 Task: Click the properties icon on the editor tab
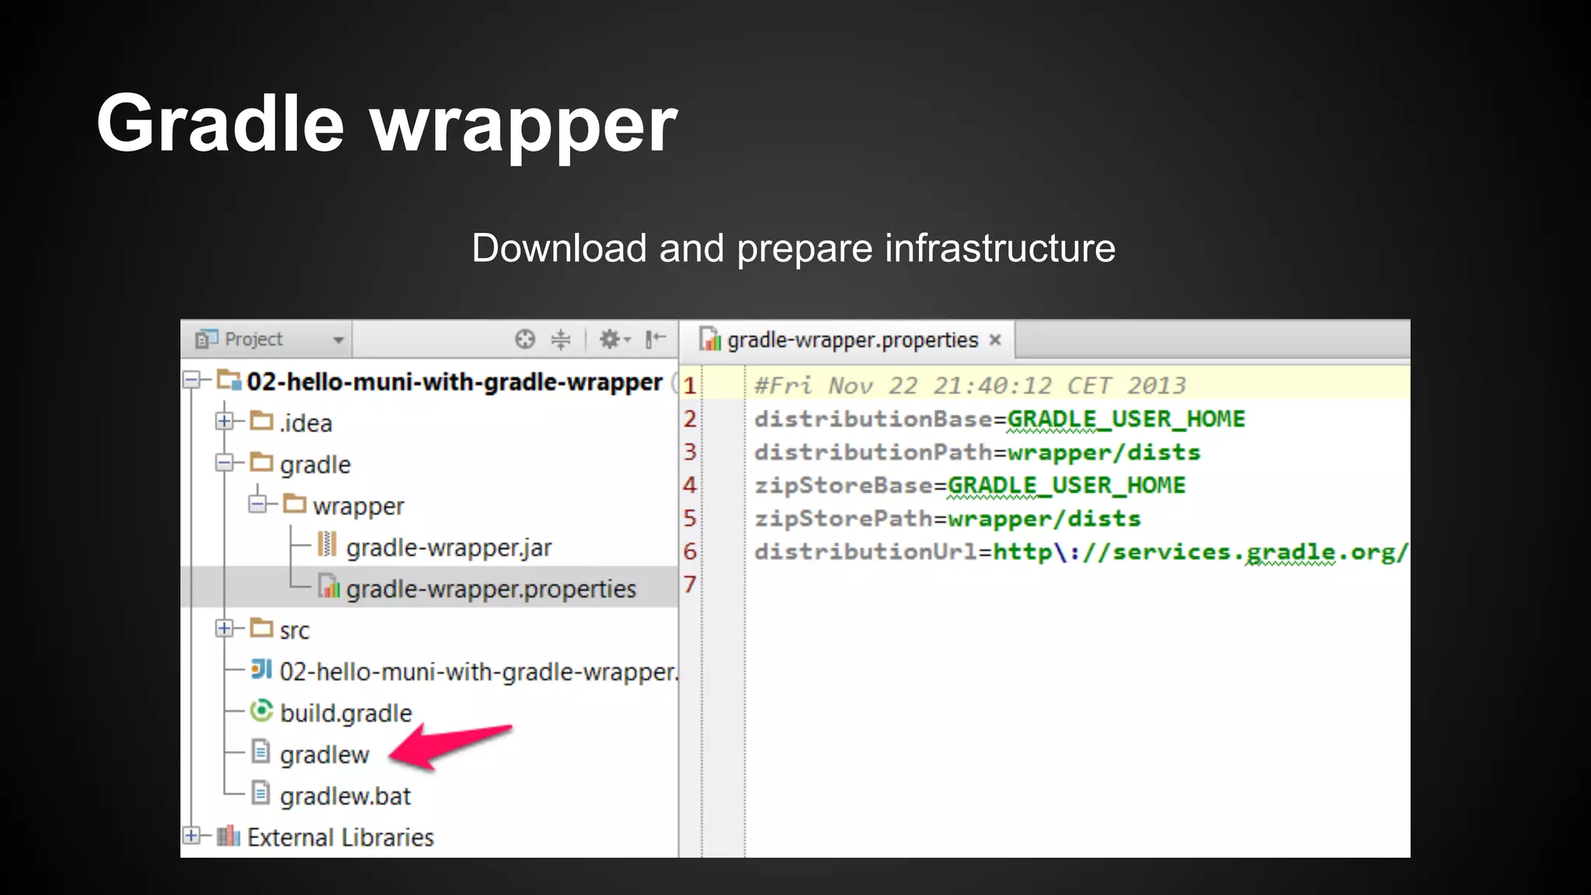coord(709,339)
